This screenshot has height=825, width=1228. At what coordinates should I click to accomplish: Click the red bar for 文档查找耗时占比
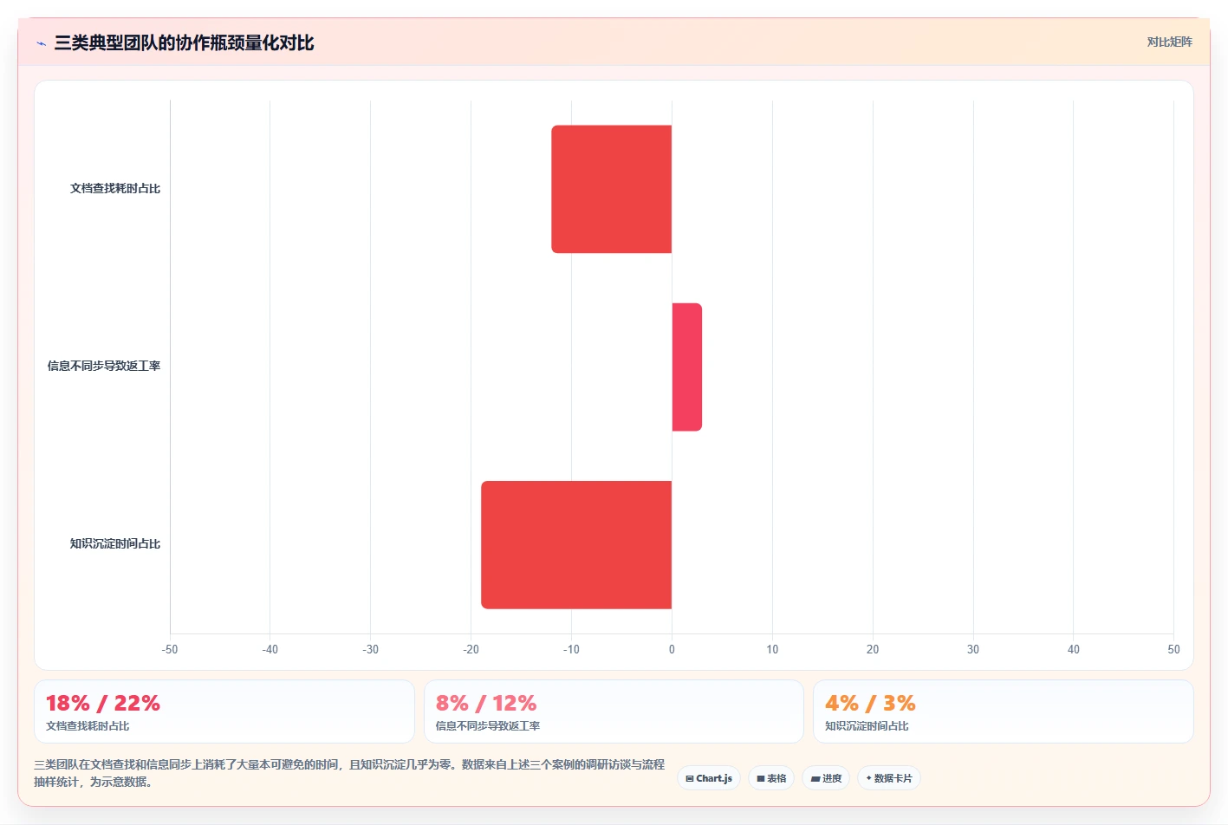click(612, 189)
